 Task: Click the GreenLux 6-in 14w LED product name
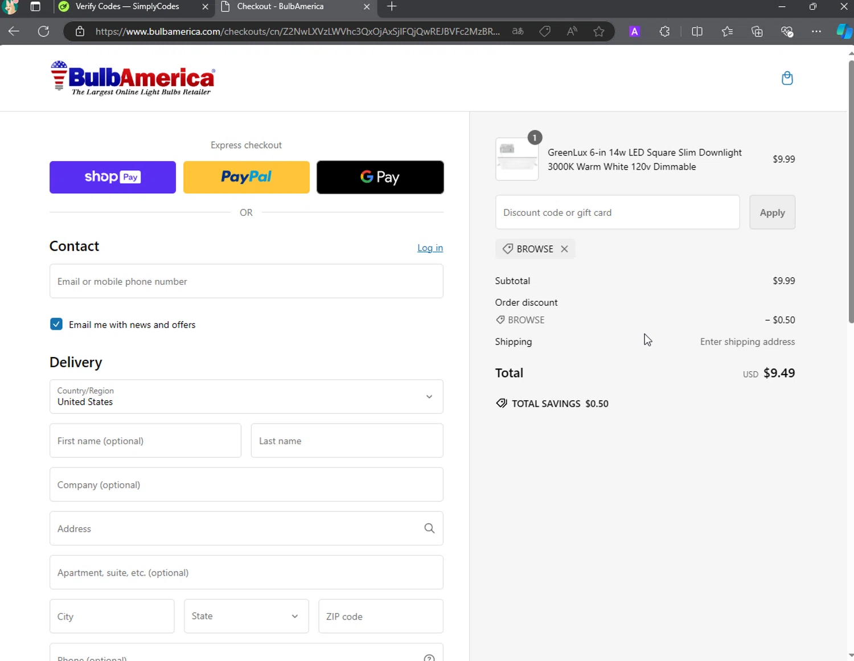coord(644,159)
